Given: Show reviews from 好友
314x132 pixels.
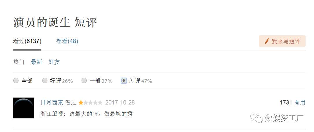Looking at the screenshot, I should tap(54, 62).
